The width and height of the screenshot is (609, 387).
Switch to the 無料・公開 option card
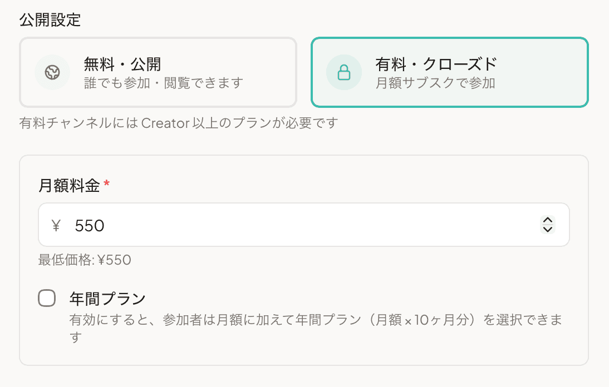158,72
